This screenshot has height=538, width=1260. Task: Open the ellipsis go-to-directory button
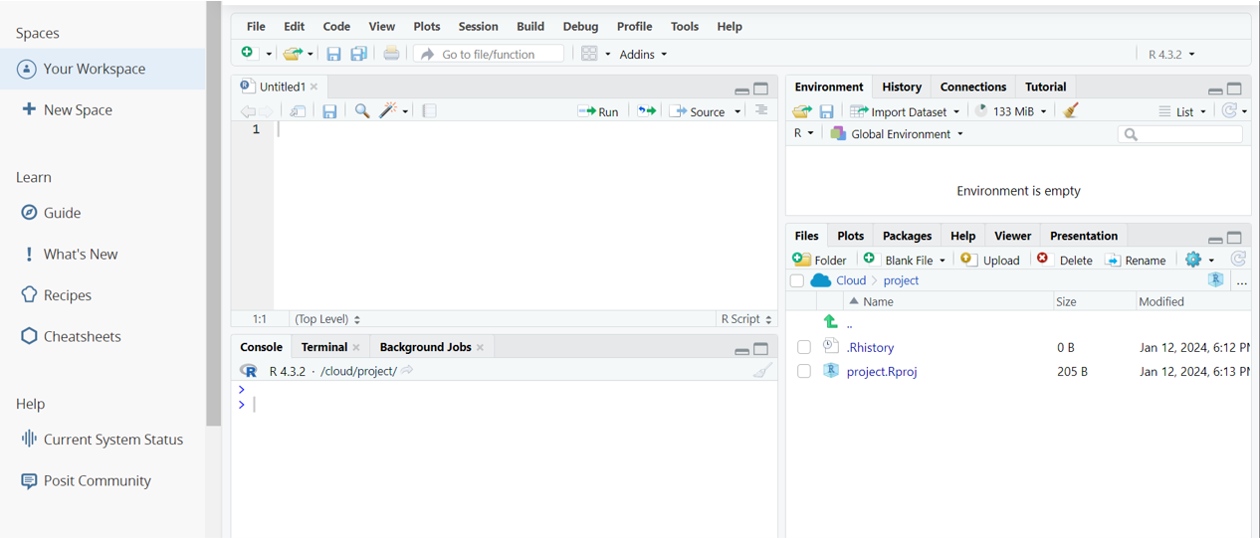coord(1241,281)
